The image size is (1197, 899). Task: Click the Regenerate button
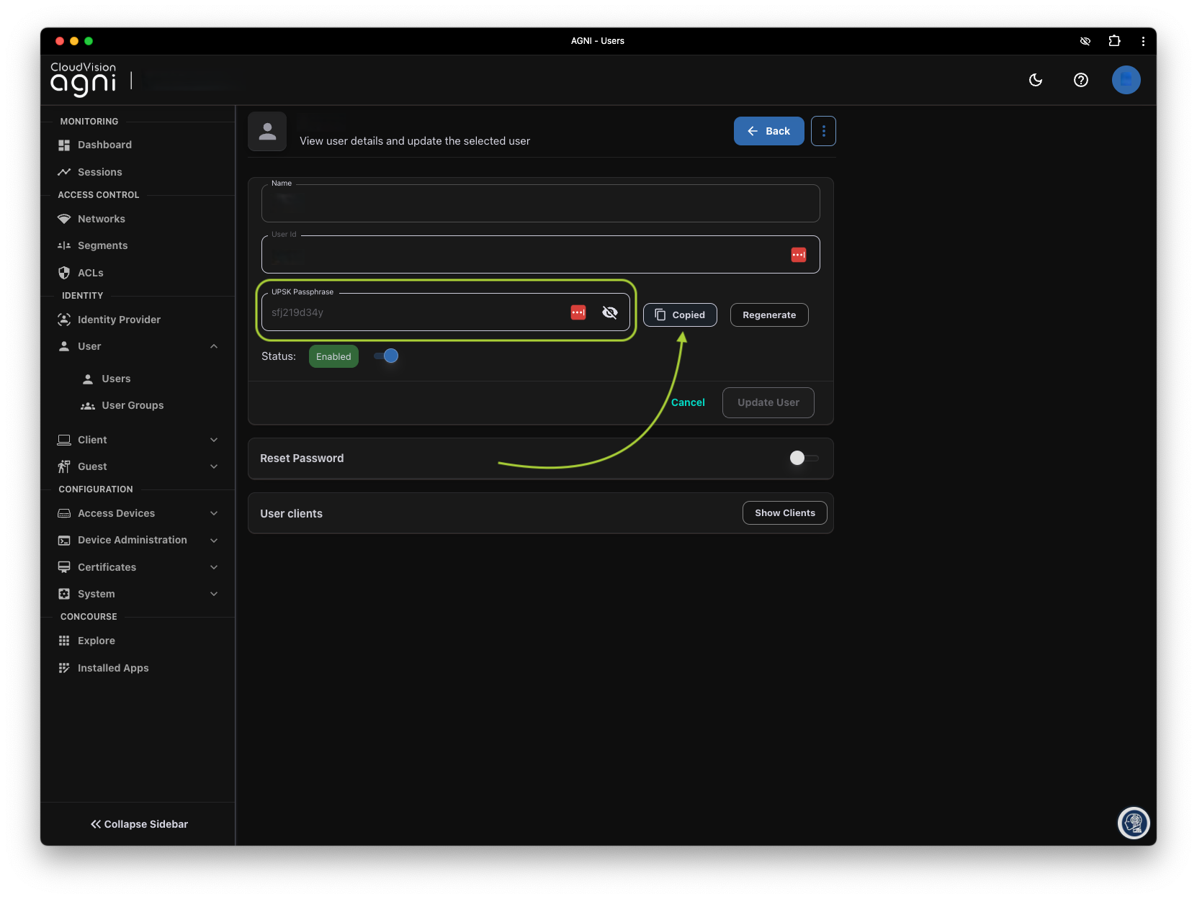768,315
